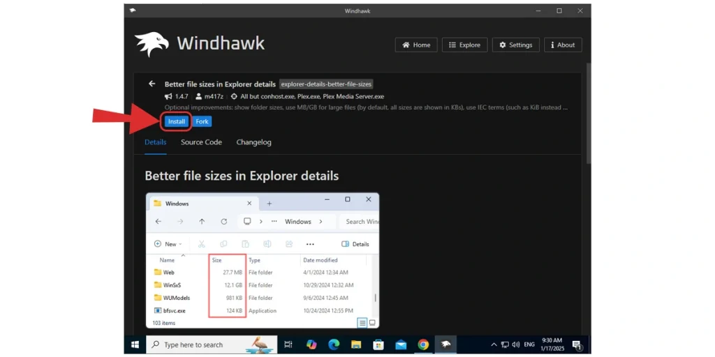Open the notification center icon
Screen dimensions: 715x357
(x=576, y=344)
